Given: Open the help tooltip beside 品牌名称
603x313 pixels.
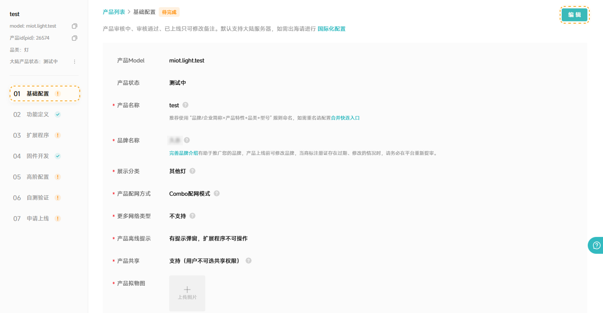Looking at the screenshot, I should point(187,140).
